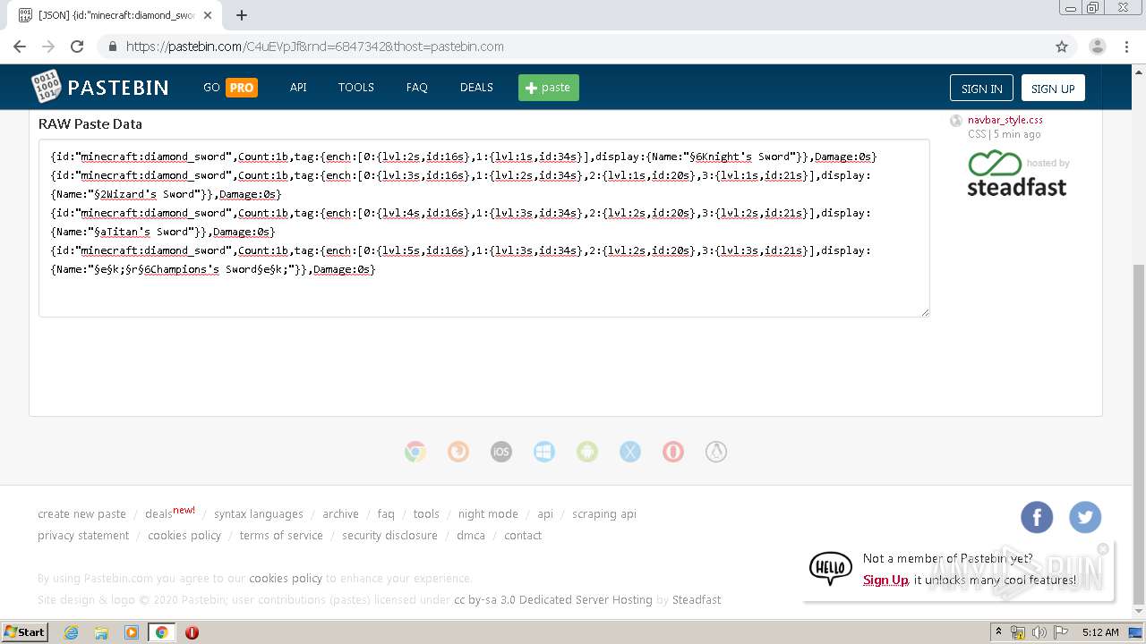Open cookies policy footer link
Screen dimensions: 1146x644
[x=184, y=536]
